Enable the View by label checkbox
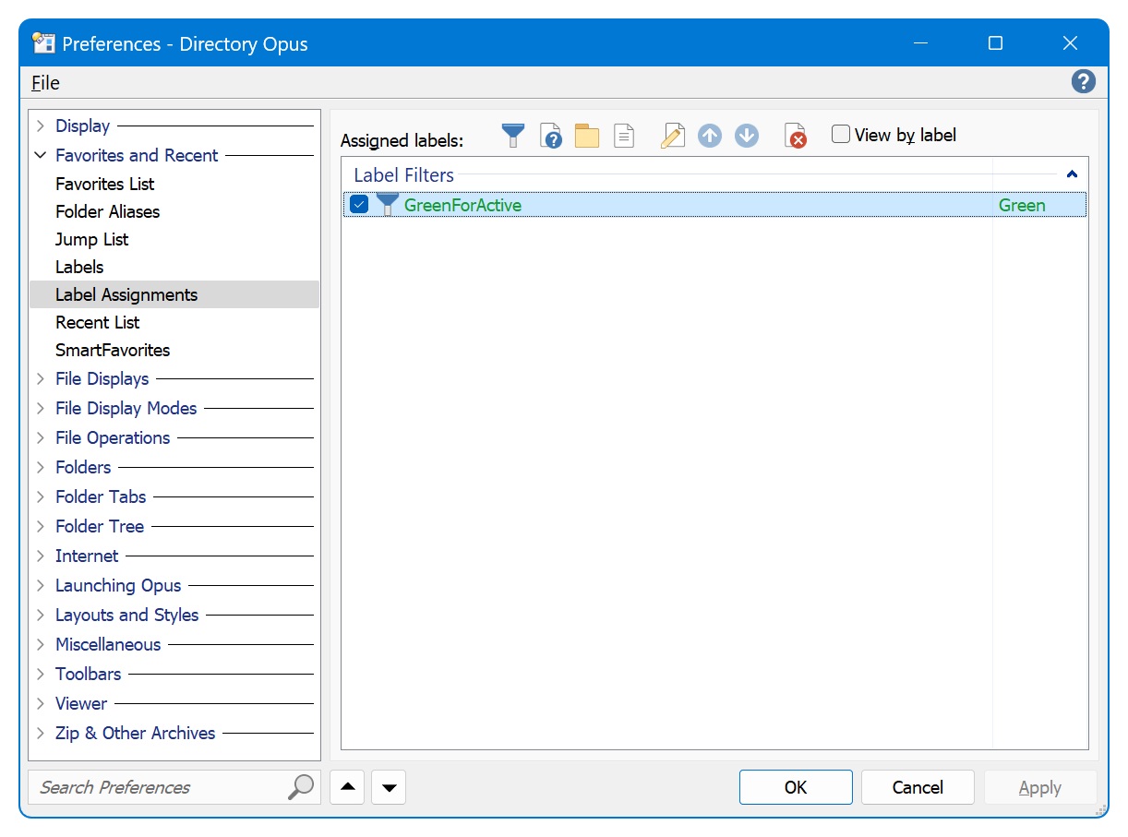This screenshot has width=1128, height=837. [x=840, y=135]
